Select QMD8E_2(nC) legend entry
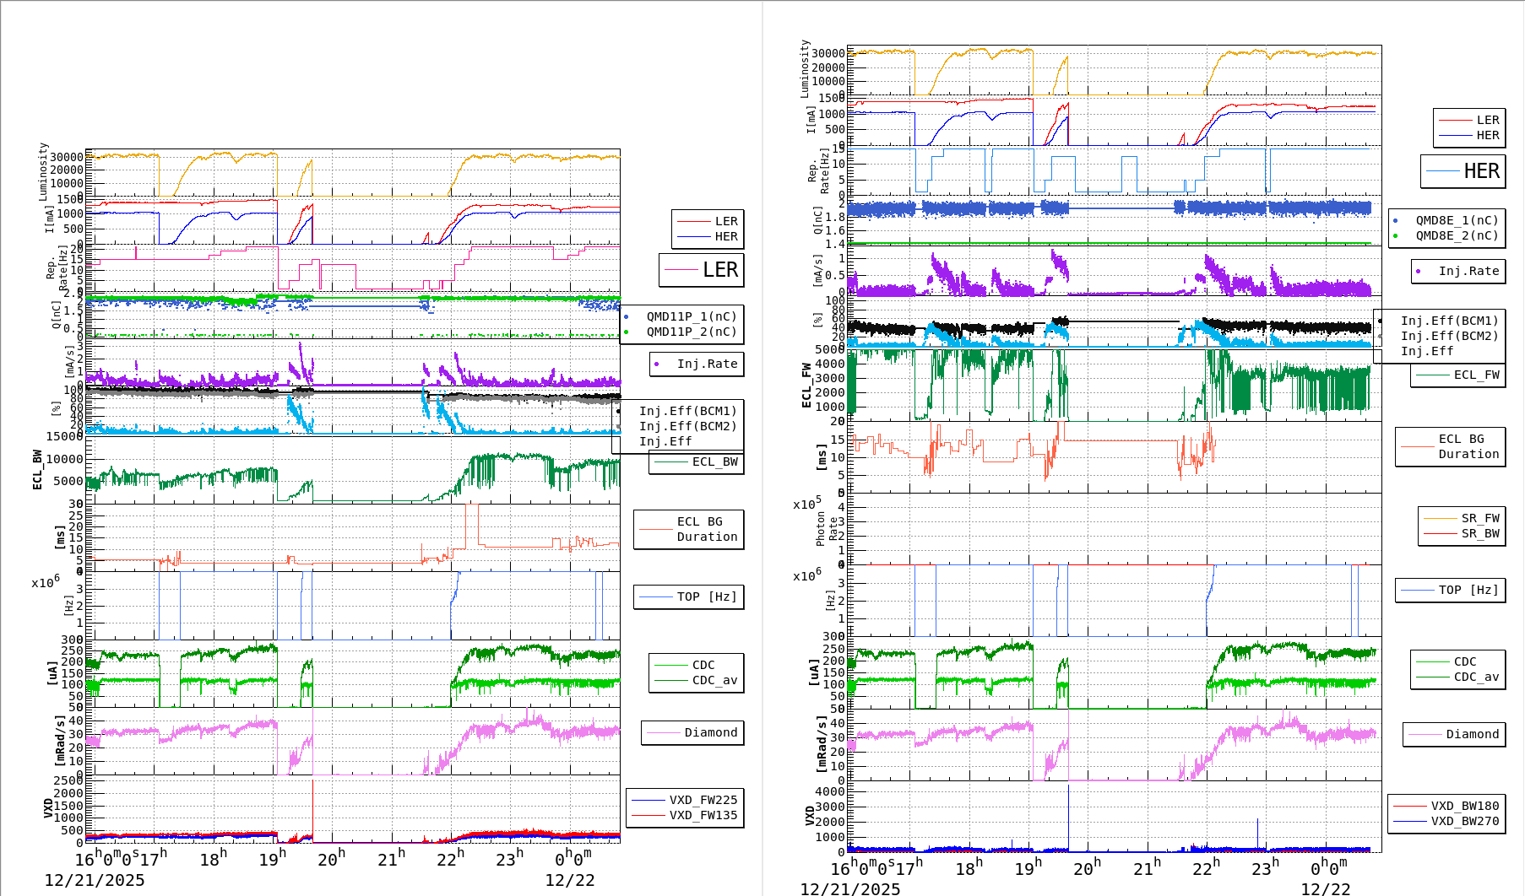Image resolution: width=1525 pixels, height=896 pixels. click(1446, 235)
